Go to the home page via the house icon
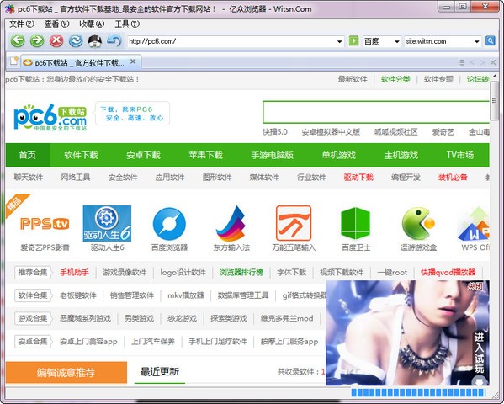 95,41
